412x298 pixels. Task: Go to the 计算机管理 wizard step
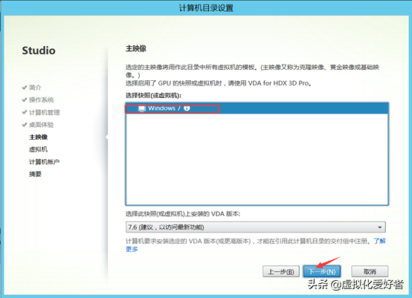pyautogui.click(x=45, y=112)
